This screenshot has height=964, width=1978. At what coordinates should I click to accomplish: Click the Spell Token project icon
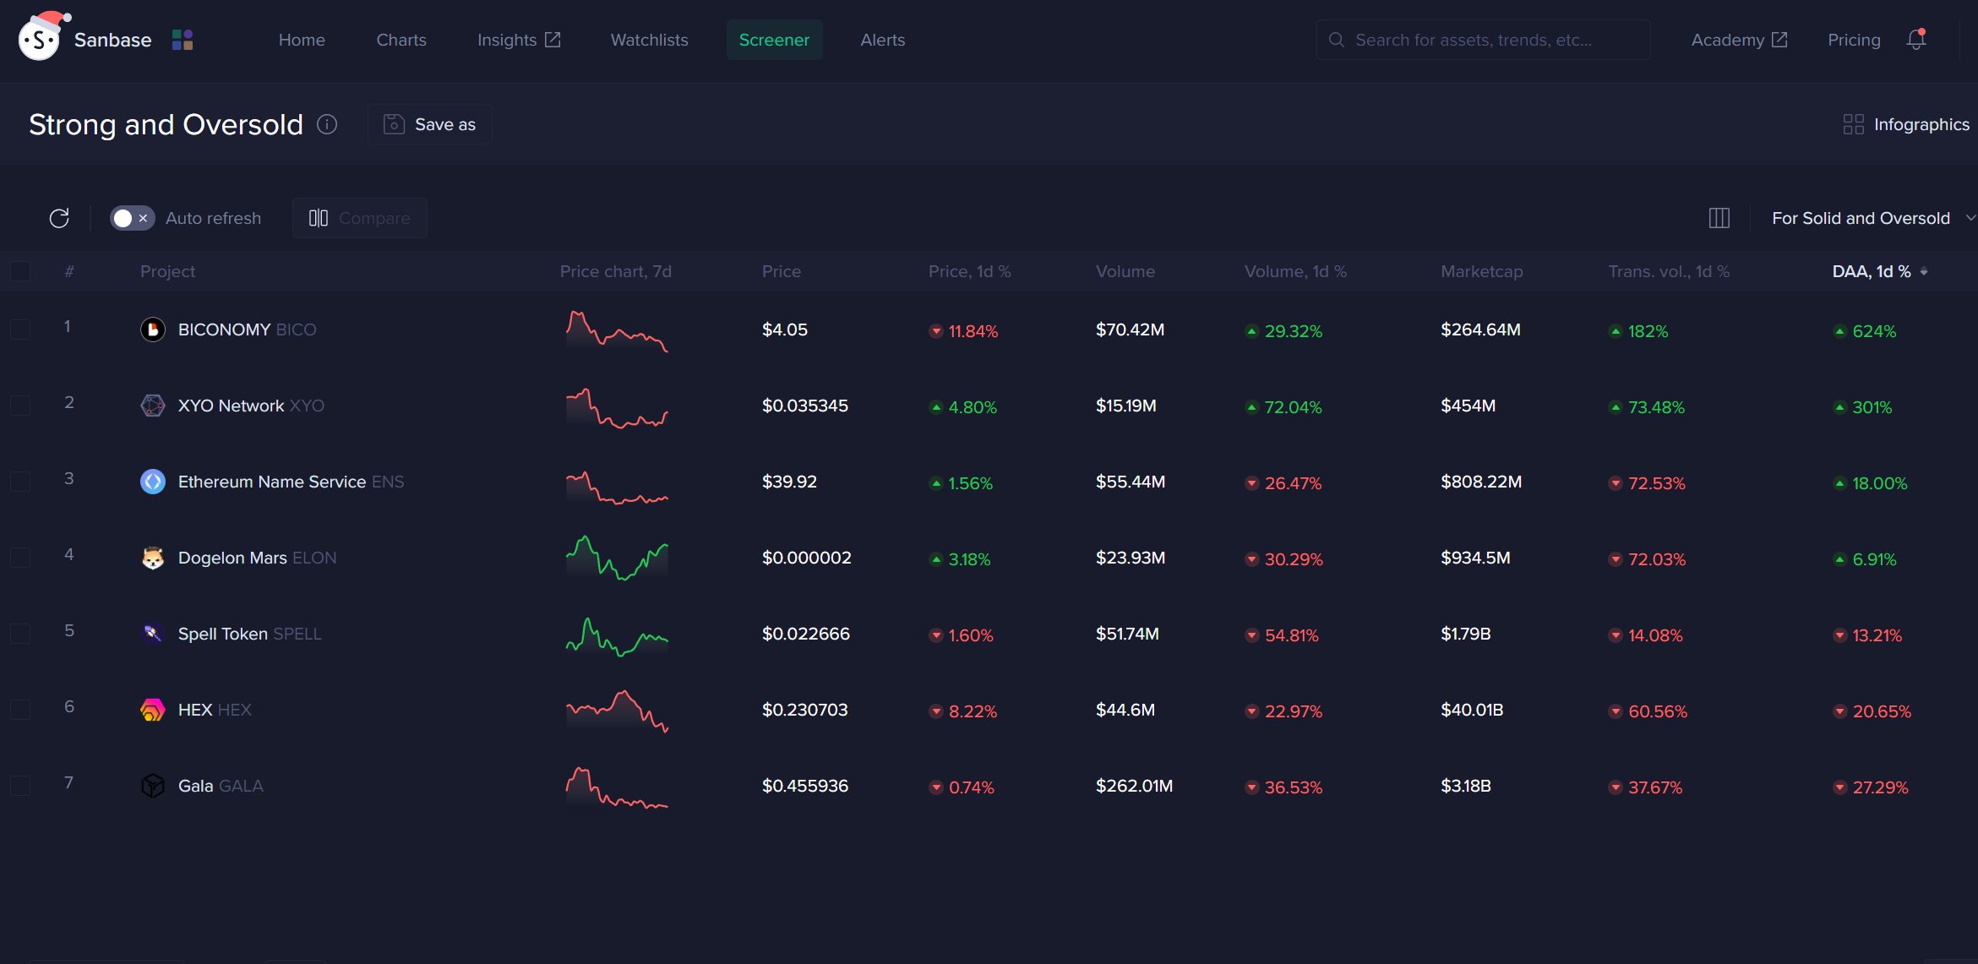(153, 634)
